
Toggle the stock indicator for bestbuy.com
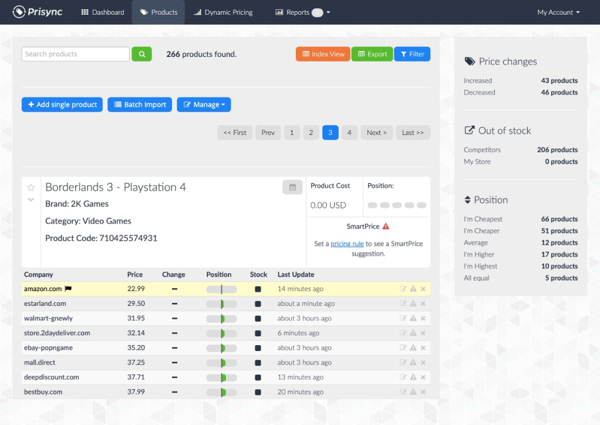tap(257, 392)
